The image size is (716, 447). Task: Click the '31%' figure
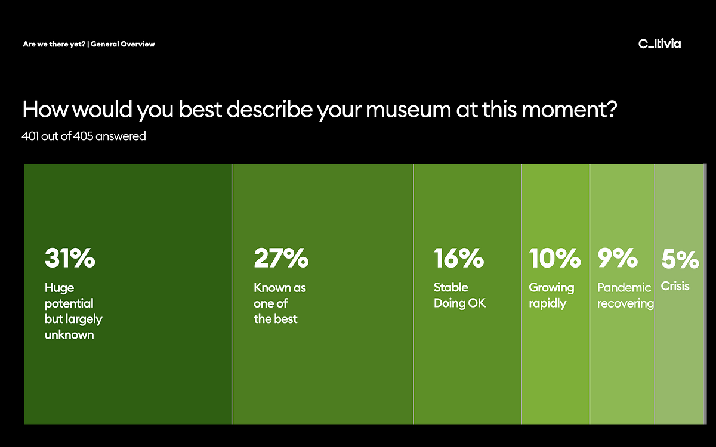click(x=70, y=259)
